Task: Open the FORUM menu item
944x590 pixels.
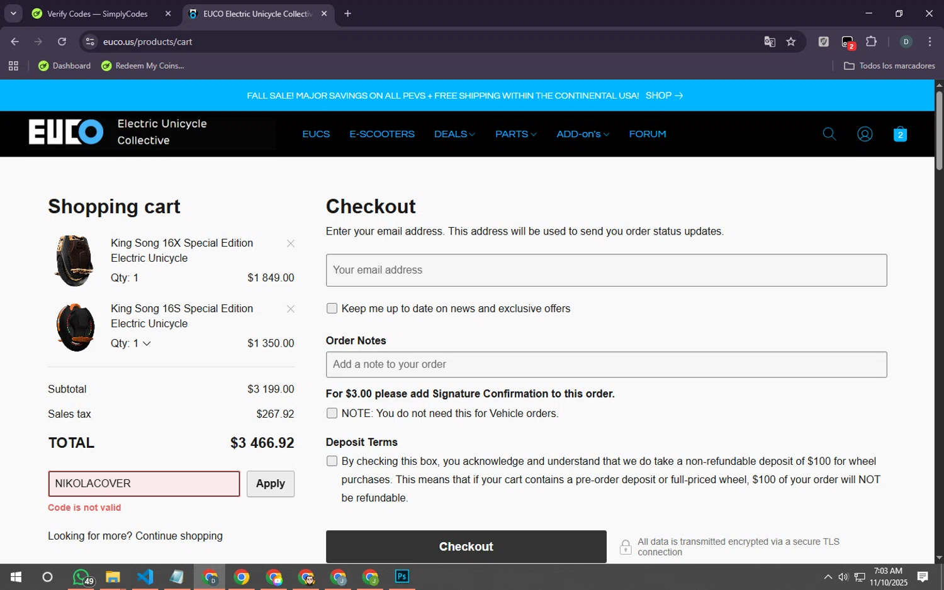Action: coord(648,134)
